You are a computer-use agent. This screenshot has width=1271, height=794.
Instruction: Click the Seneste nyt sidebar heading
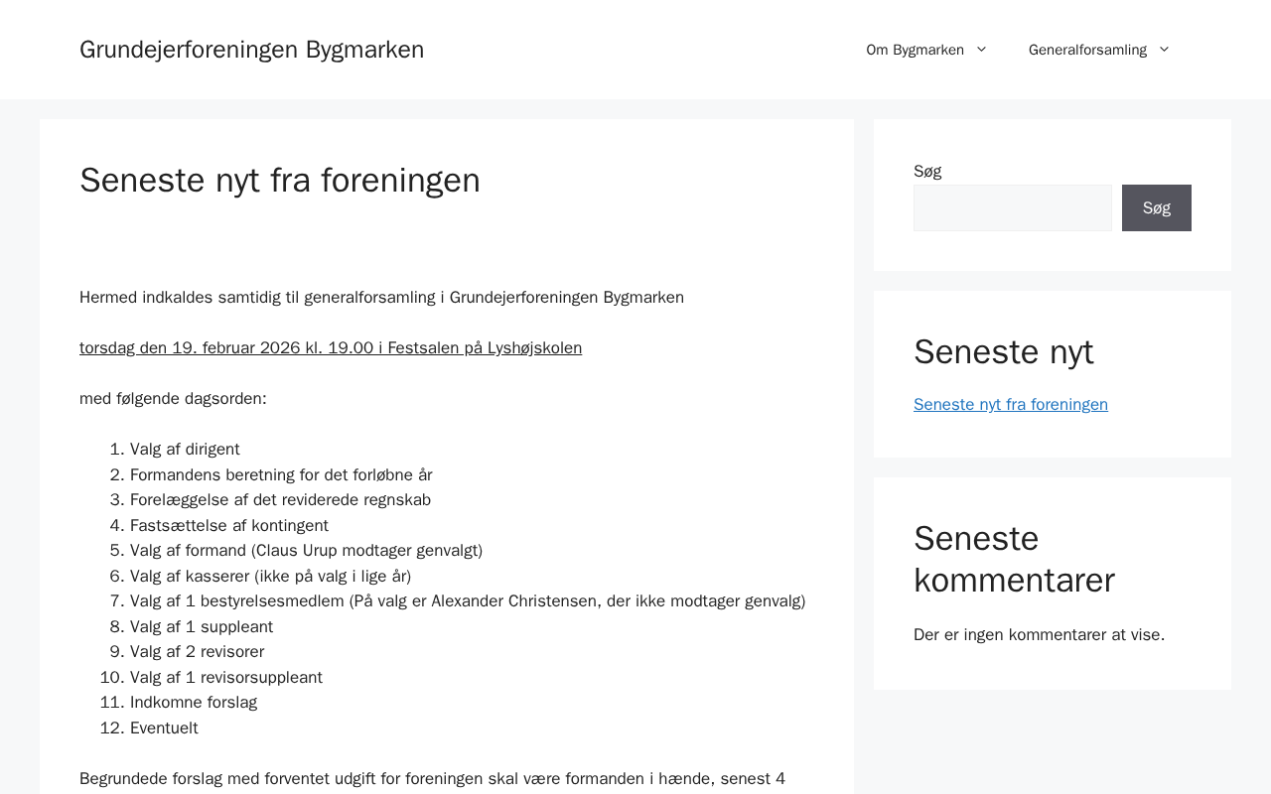tap(1003, 352)
